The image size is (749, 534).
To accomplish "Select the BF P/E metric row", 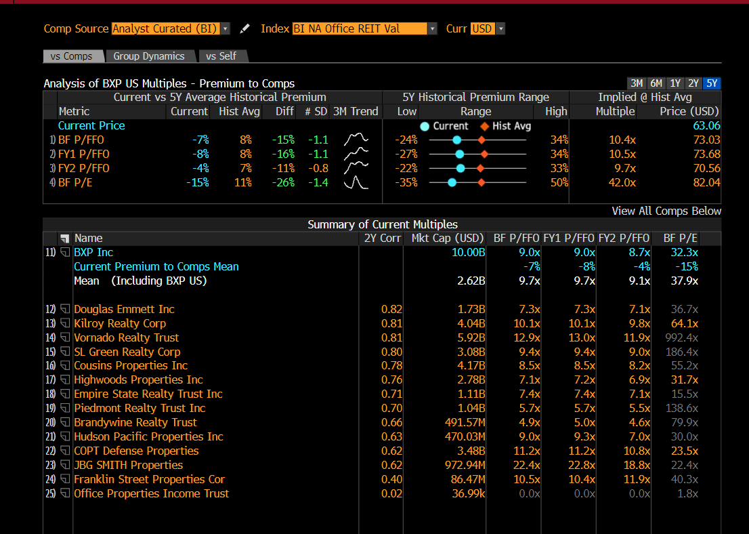I will pos(382,182).
